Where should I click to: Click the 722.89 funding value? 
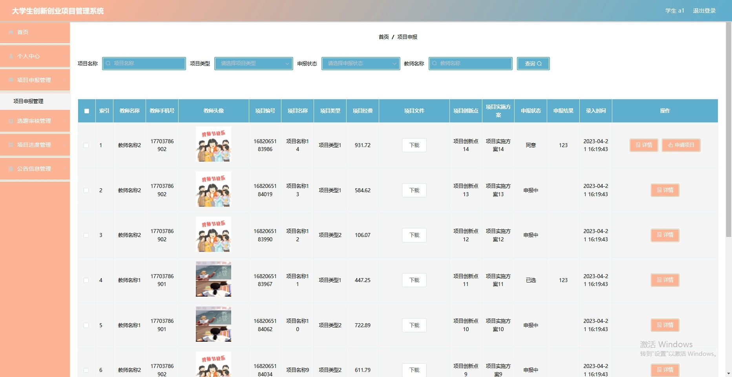click(363, 325)
